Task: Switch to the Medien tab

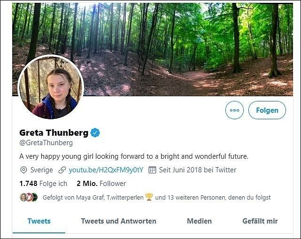Action: tap(199, 221)
